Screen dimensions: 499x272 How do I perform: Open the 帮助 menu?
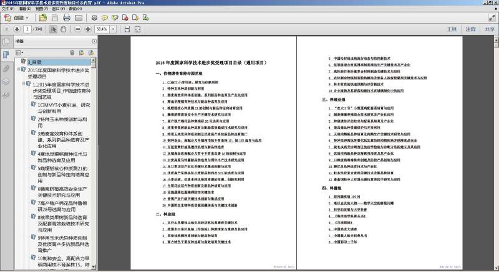pos(75,9)
